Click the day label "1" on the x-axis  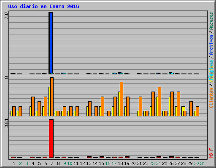[x=14, y=163]
